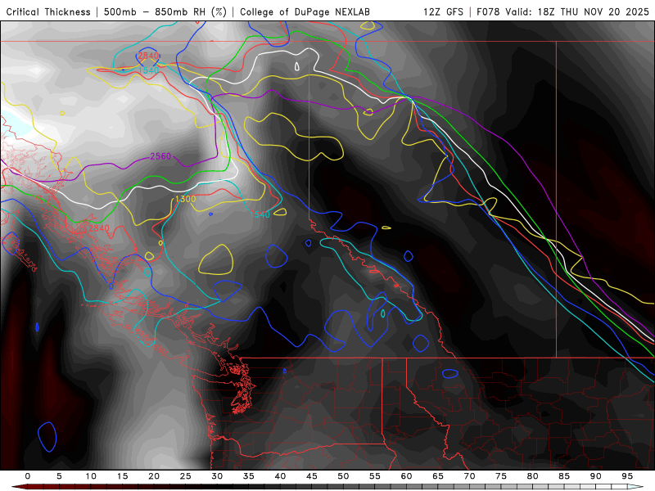Click the "75" value on the RH scale
This screenshot has width=655, height=491.
coord(501,476)
